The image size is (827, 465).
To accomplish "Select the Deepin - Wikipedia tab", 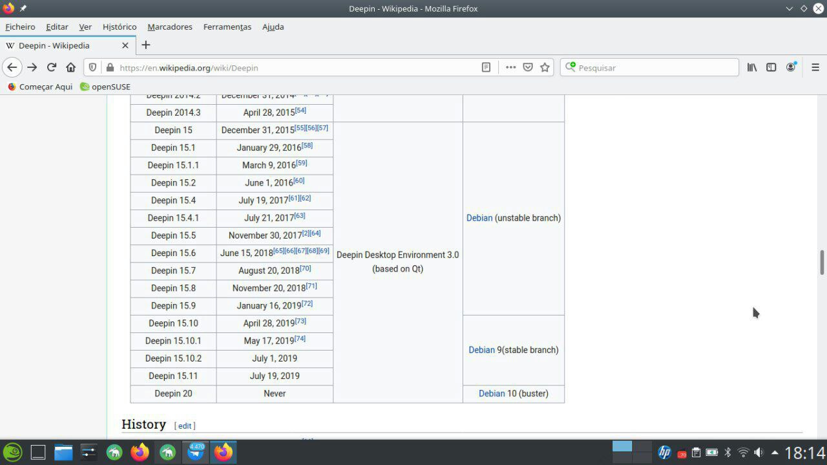I will point(67,45).
